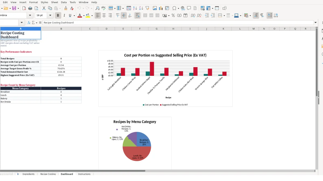
Task: Add a decimal place
Action: tap(193, 16)
